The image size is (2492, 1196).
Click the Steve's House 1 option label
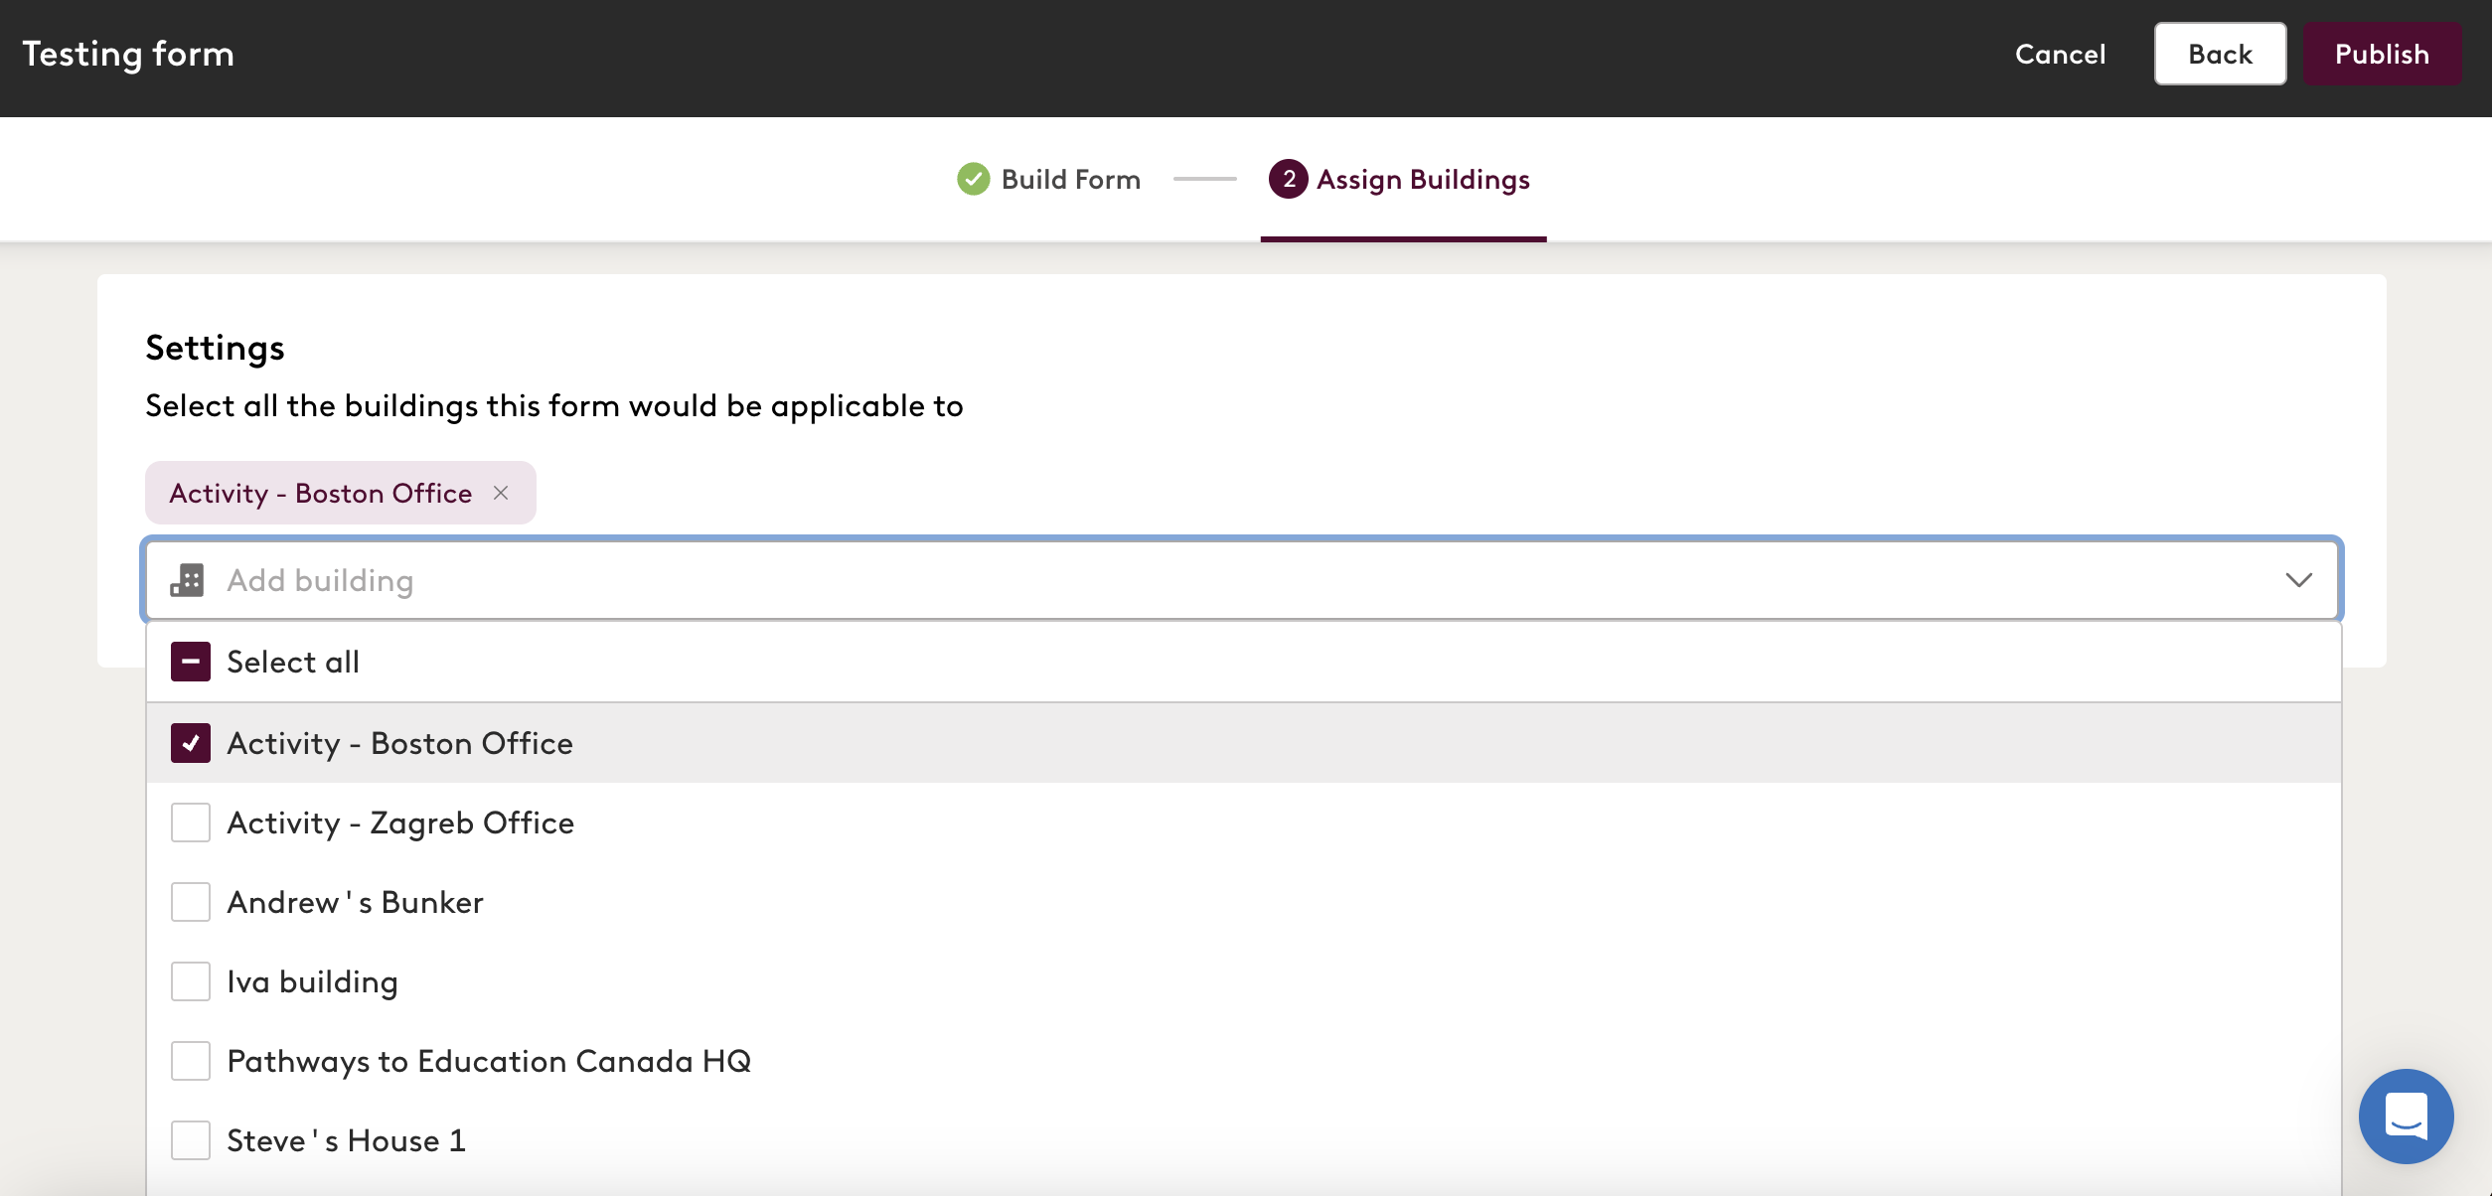(346, 1140)
